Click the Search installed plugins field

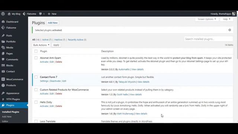[x=209, y=39]
